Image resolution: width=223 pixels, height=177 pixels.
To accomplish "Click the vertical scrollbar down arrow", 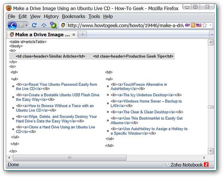I will [211, 151].
